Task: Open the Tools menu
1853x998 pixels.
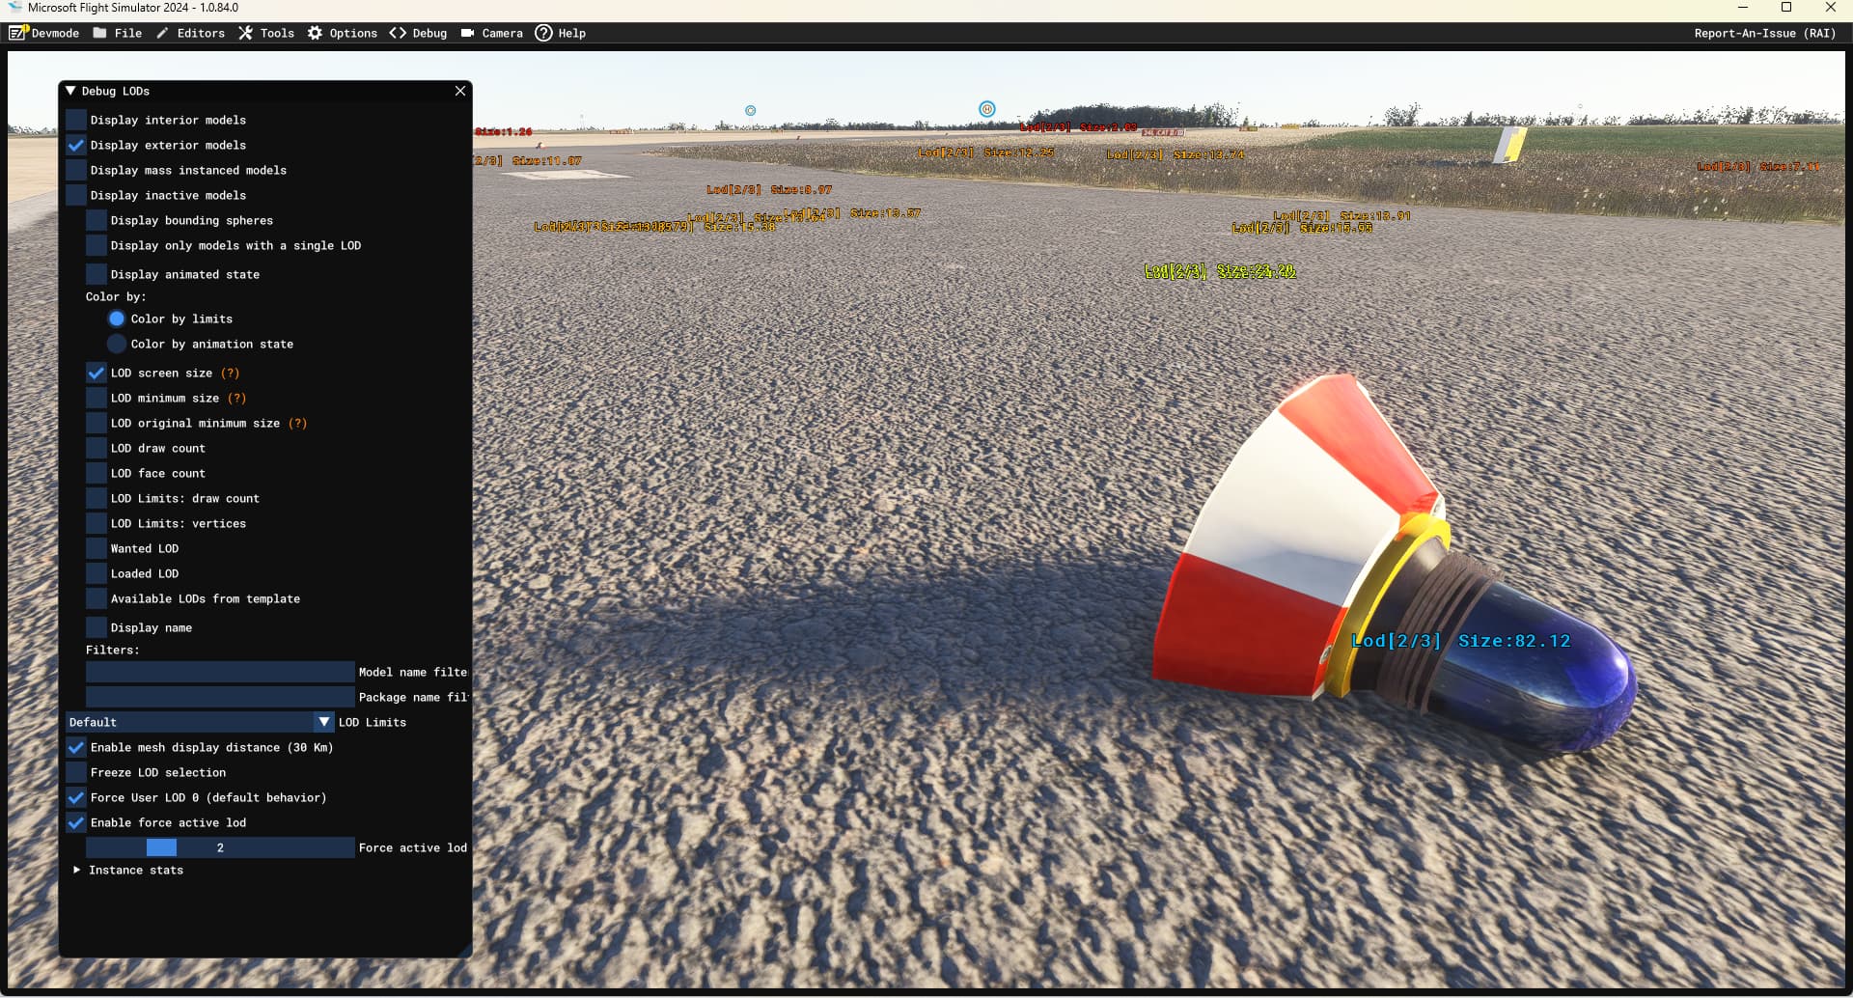Action: [x=266, y=33]
